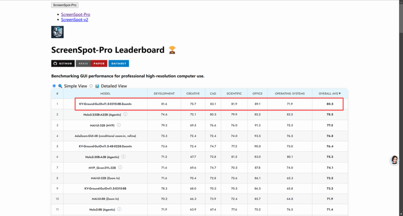Click info icon beside Holo2-235B-A22B (Agentic)
This screenshot has height=216, width=403.
point(125,114)
